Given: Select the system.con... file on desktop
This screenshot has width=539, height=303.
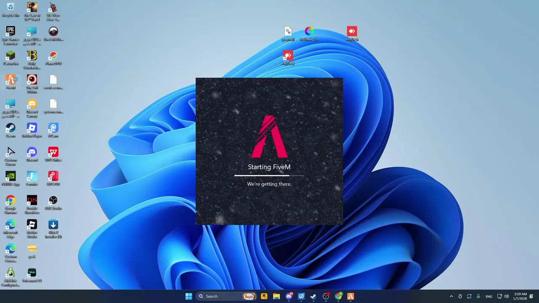Looking at the screenshot, I should point(53,106).
